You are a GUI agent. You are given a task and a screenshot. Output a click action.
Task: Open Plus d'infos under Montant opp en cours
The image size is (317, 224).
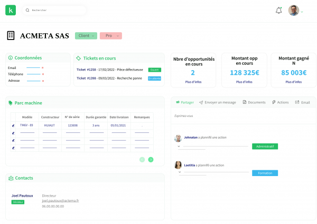[x=244, y=82]
